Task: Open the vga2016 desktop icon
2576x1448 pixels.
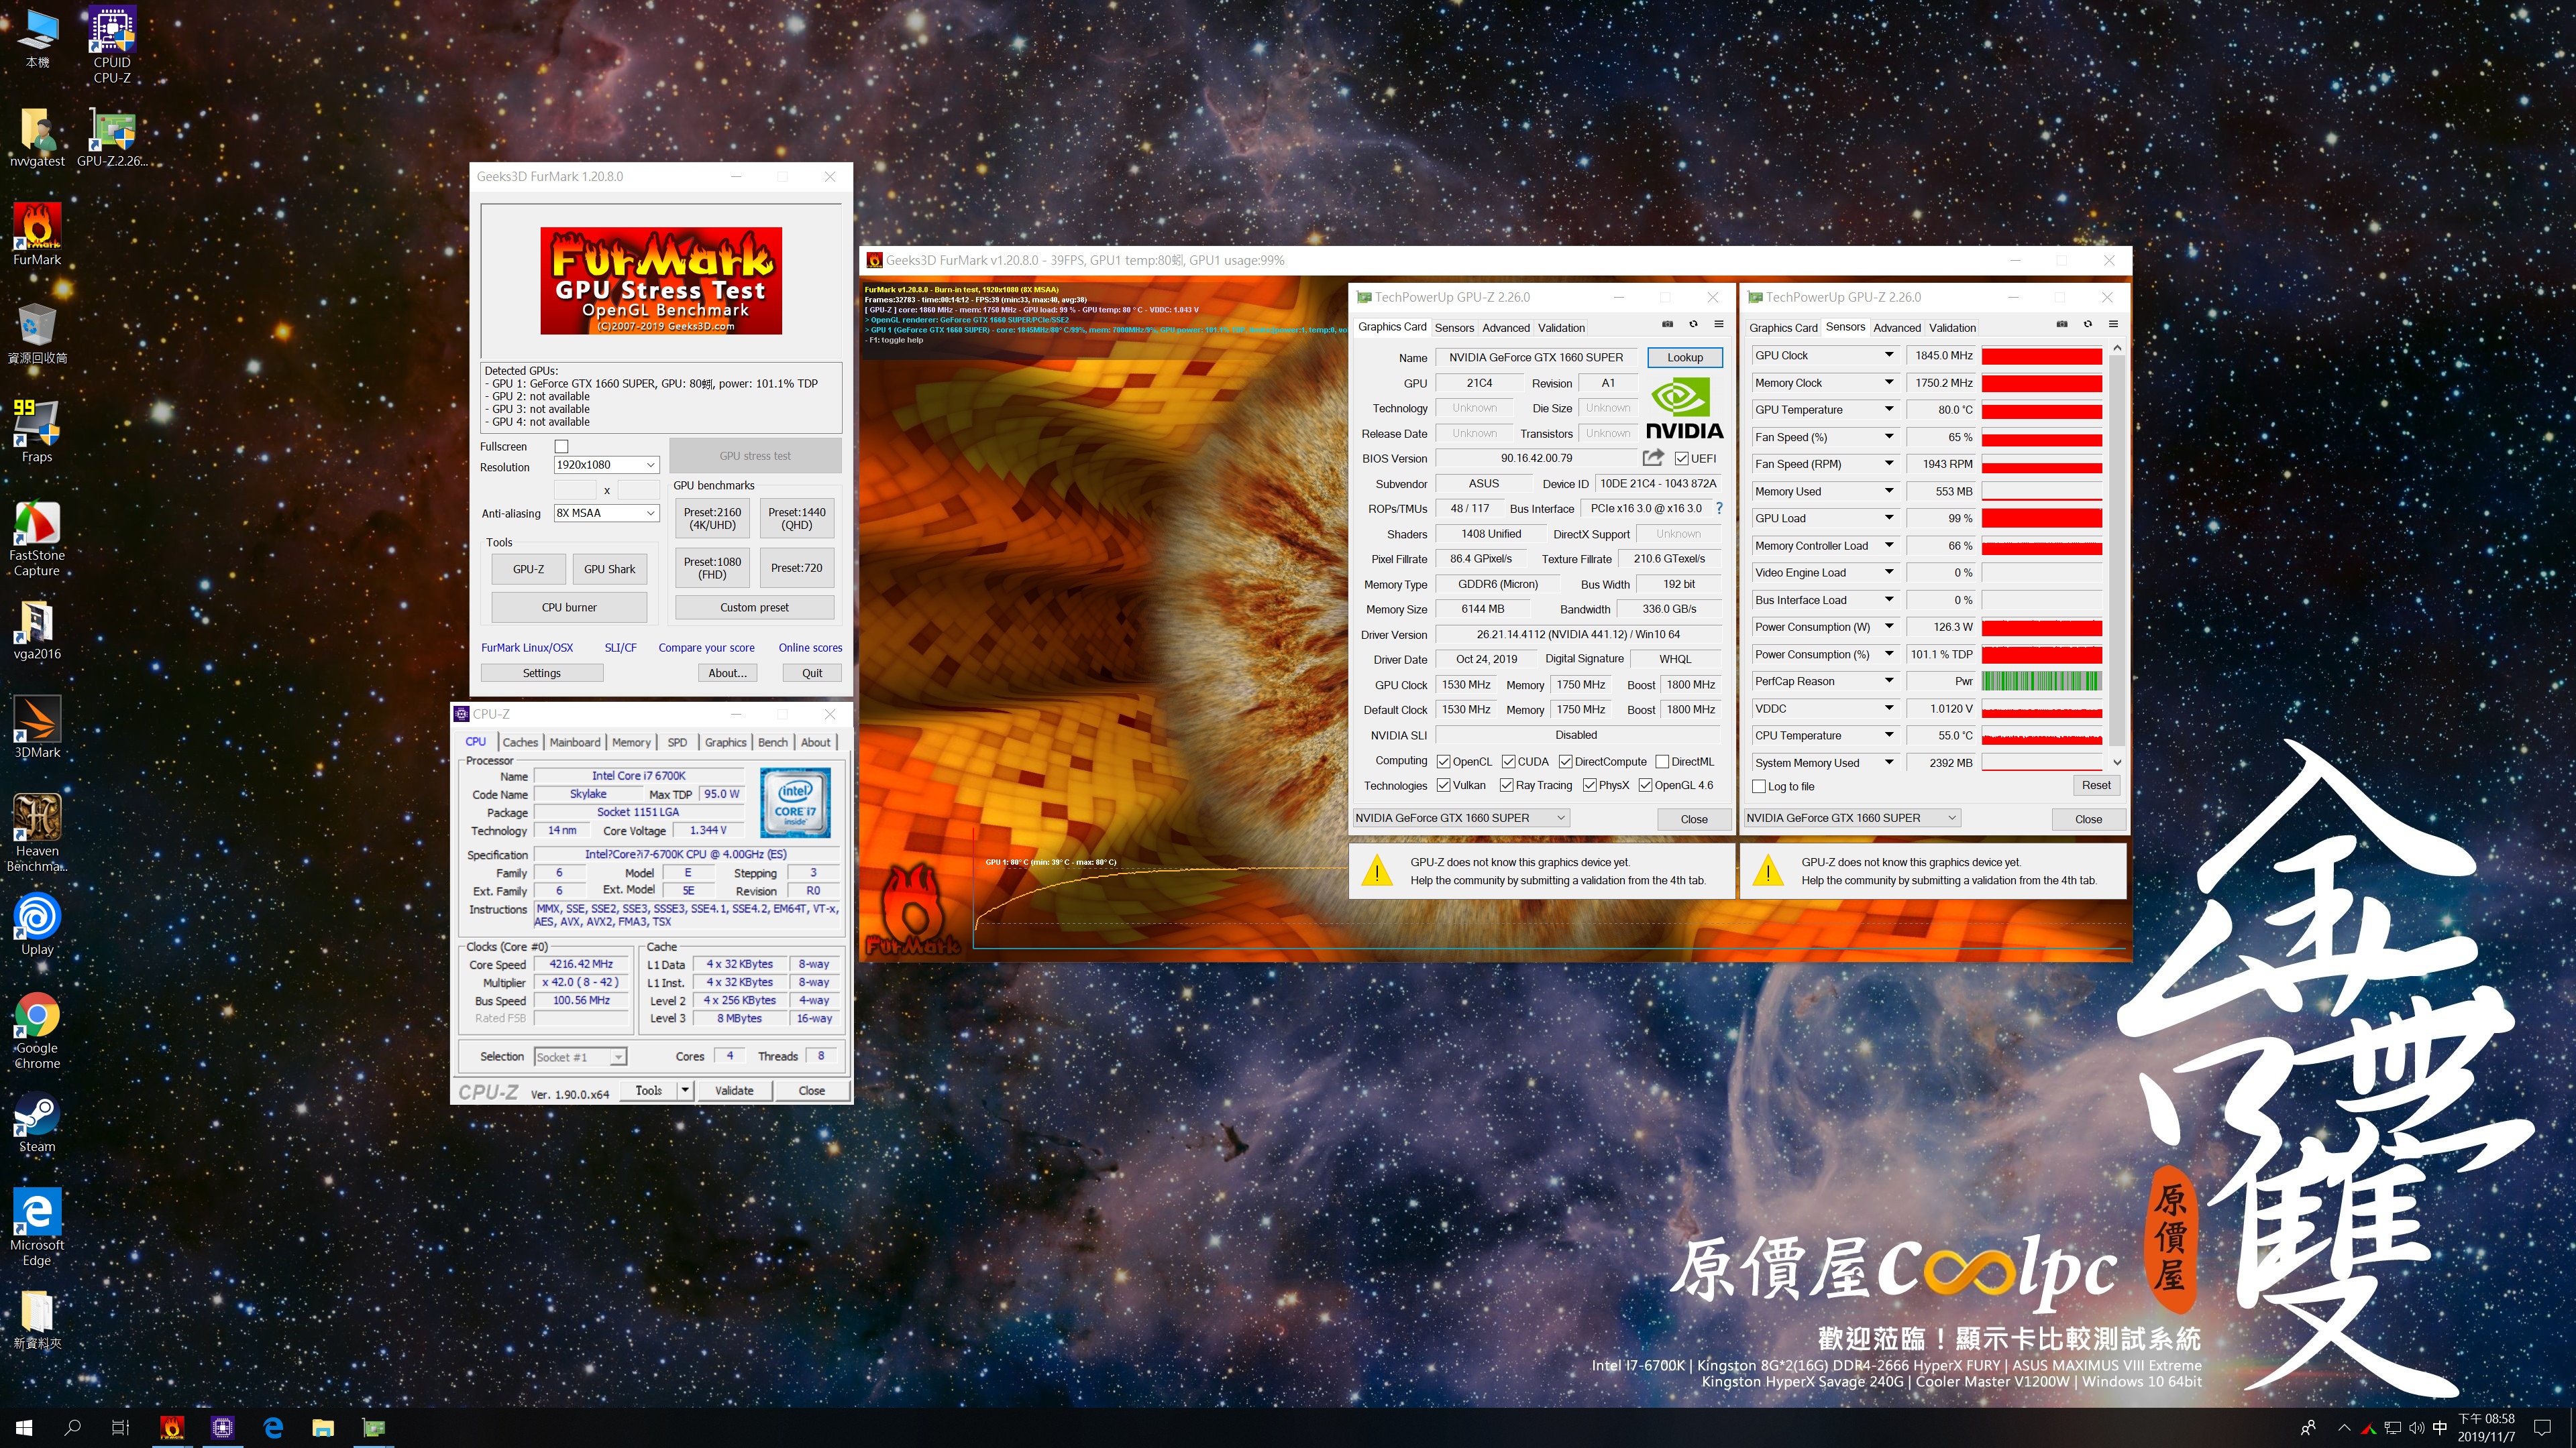Action: coord(37,629)
